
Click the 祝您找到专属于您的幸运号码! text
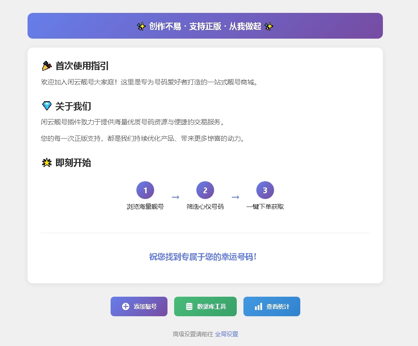pyautogui.click(x=203, y=257)
